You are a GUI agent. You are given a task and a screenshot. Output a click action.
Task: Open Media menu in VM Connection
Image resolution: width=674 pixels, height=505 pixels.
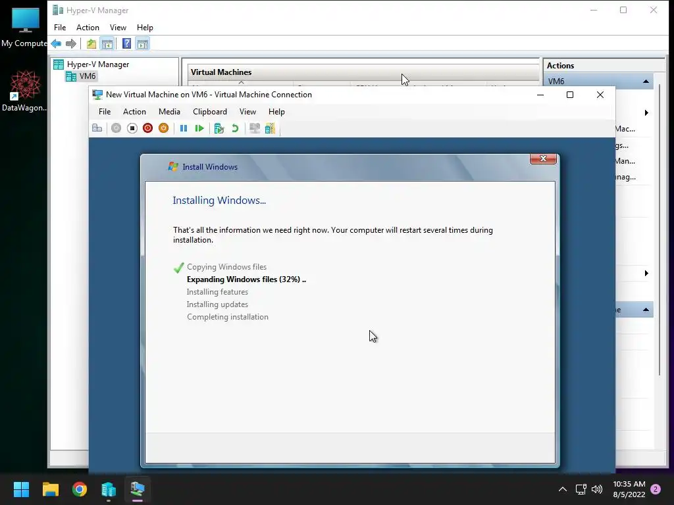[x=169, y=112]
